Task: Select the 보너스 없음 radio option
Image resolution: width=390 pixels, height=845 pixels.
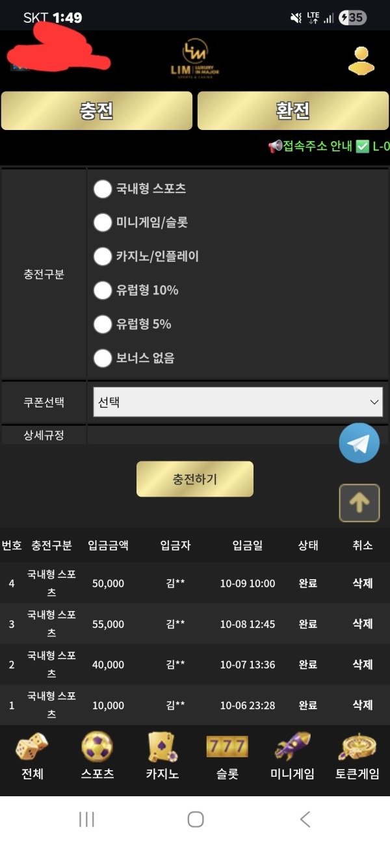Action: click(x=103, y=358)
